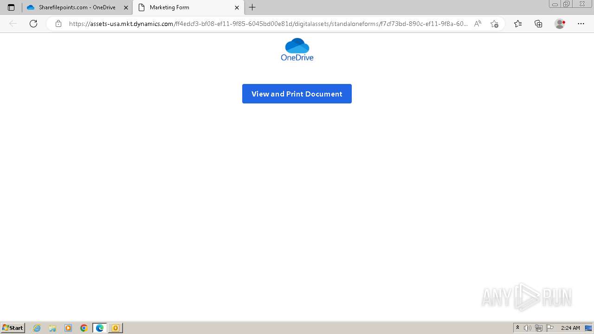This screenshot has height=334, width=594.
Task: View site information lock icon
Action: tap(58, 24)
